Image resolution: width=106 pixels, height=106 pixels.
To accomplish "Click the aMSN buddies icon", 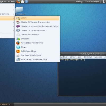I will pyautogui.click(x=18, y=18).
